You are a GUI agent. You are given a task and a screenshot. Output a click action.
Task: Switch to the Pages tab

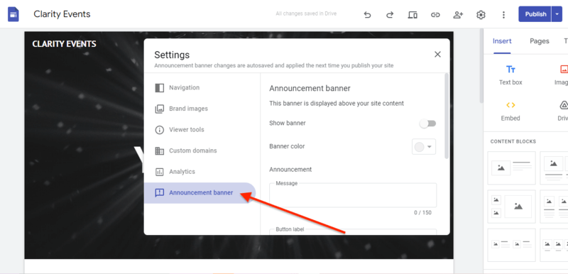tap(540, 41)
